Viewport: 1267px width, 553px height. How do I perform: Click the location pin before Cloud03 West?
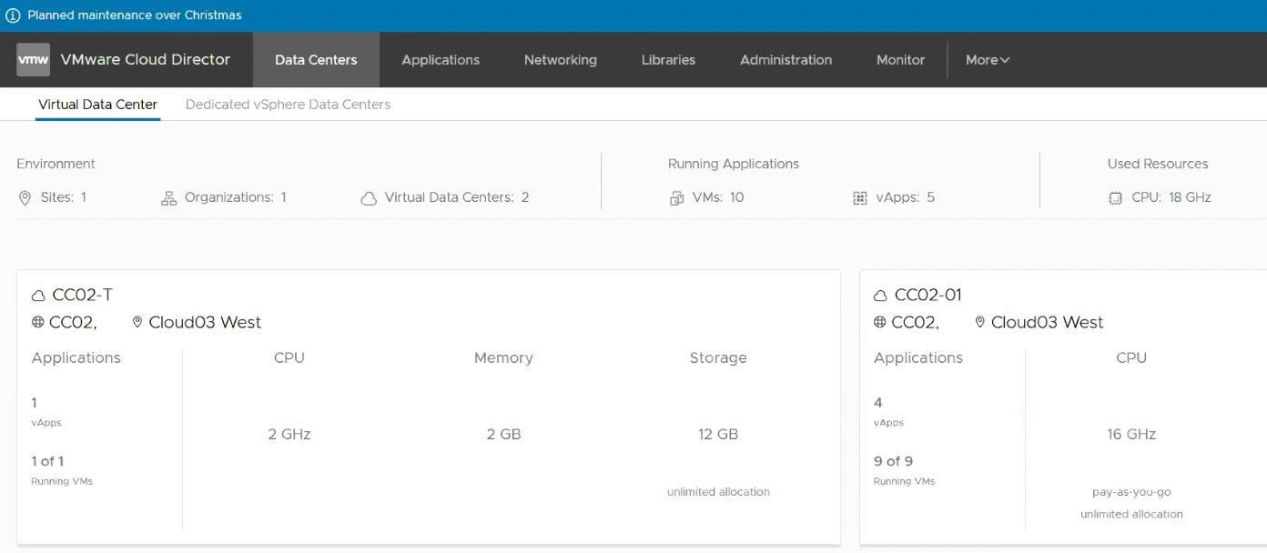138,322
